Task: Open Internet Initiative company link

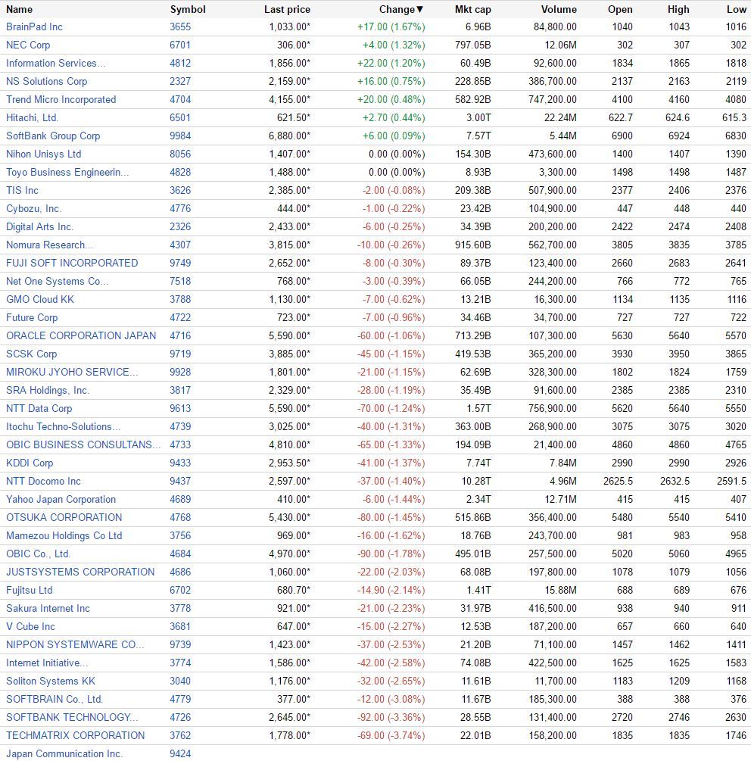Action: (x=47, y=663)
